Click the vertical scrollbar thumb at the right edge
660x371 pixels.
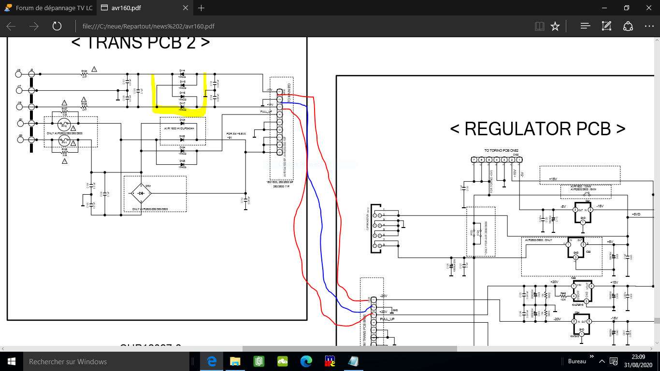(657, 321)
